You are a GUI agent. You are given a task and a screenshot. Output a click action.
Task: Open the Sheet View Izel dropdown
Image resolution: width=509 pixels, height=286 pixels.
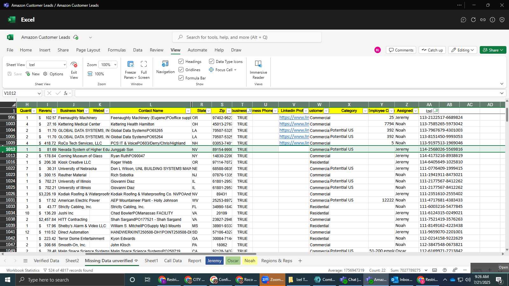click(x=46, y=65)
